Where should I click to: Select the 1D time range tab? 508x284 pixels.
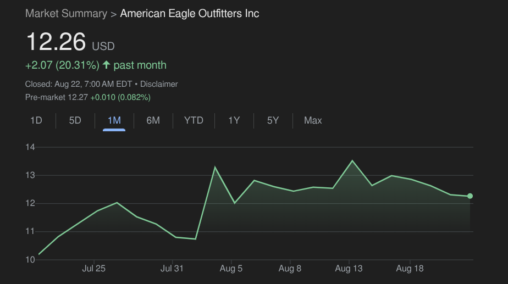36,120
